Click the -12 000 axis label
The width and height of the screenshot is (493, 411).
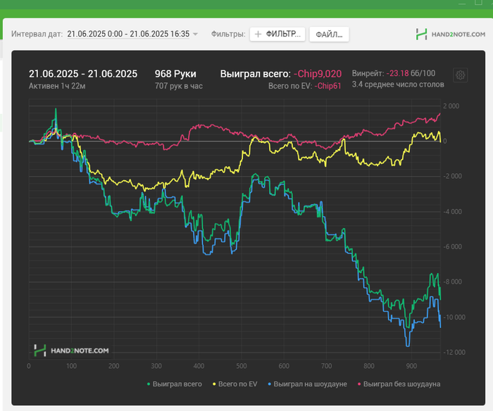click(454, 353)
